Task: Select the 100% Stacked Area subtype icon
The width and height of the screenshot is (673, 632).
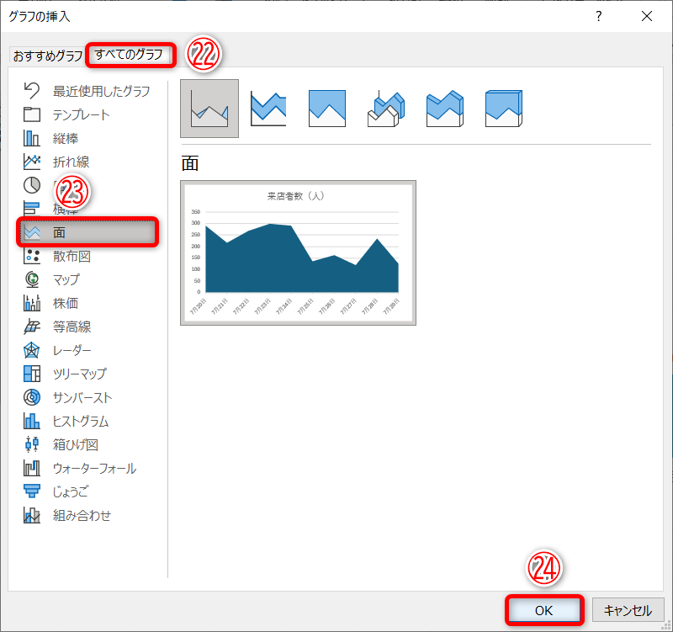Action: 327,109
